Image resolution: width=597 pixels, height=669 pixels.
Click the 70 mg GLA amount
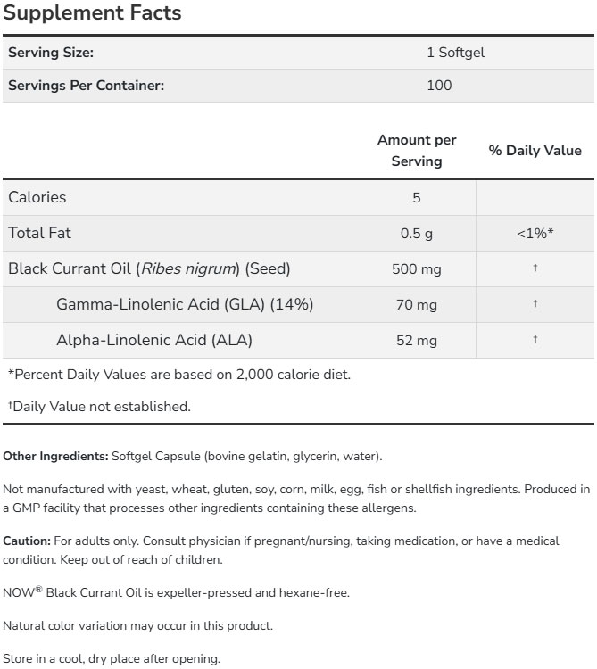point(416,305)
